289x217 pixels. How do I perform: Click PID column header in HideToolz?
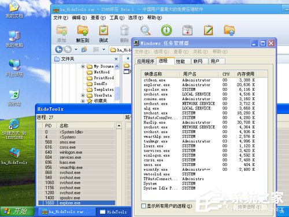[x=50, y=126]
